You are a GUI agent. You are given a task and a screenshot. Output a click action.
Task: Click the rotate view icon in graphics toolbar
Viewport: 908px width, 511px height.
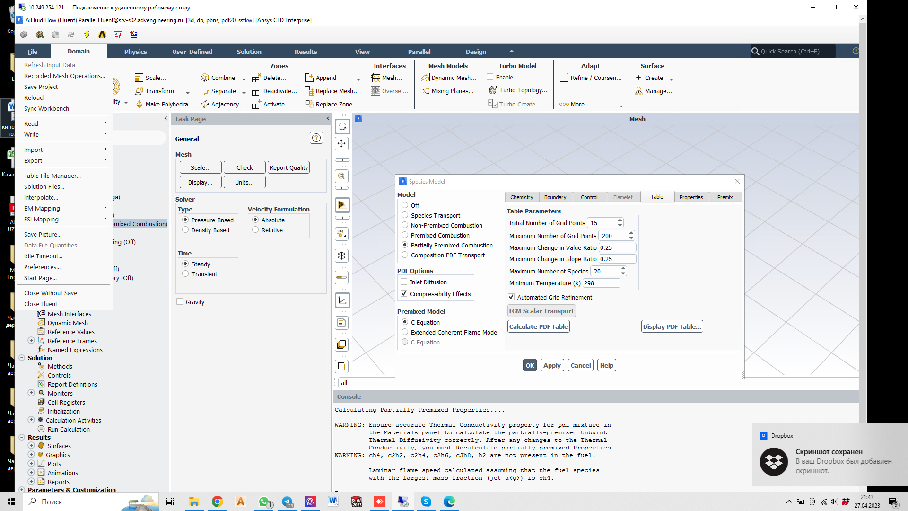pos(342,127)
